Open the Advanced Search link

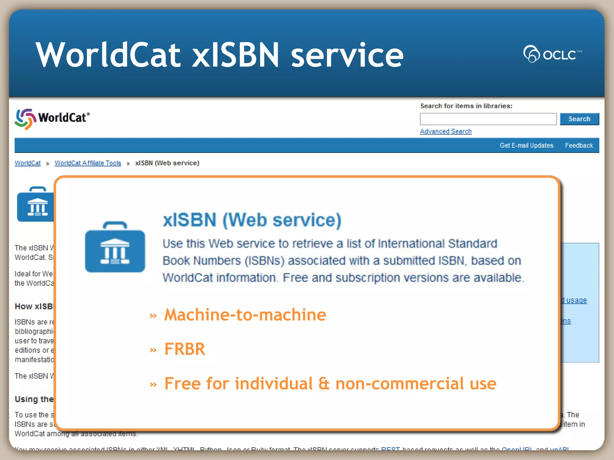click(446, 131)
